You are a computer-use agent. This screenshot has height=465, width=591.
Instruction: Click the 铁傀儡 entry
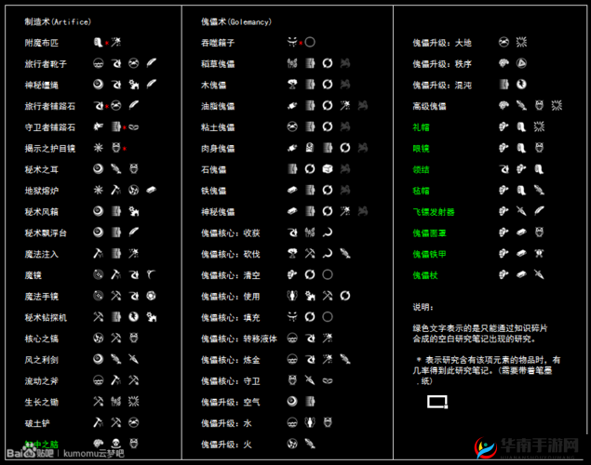pos(213,191)
